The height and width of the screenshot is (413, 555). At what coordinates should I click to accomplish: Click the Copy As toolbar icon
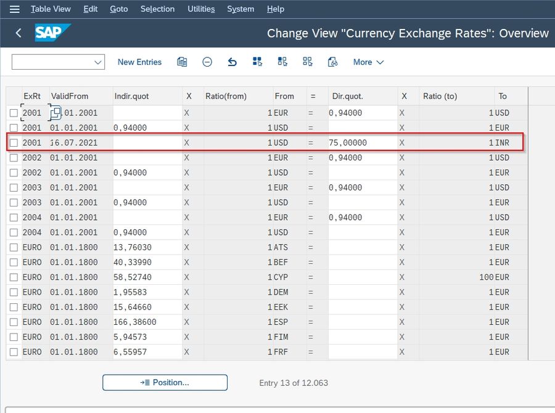point(182,62)
